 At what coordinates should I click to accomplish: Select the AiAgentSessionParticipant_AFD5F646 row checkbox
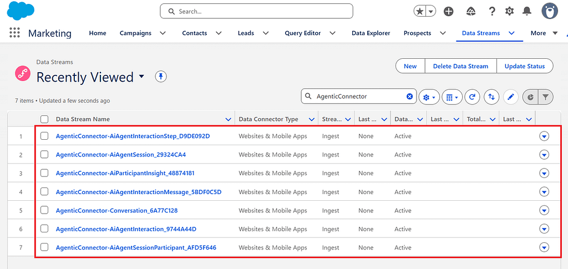tap(44, 247)
